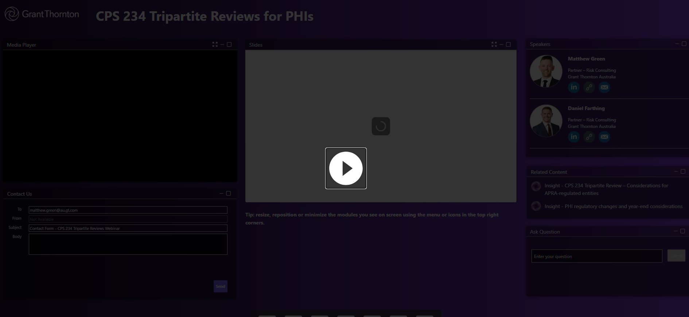Expand Slides panel to fullscreen
Image resolution: width=689 pixels, height=317 pixels.
pyautogui.click(x=494, y=44)
